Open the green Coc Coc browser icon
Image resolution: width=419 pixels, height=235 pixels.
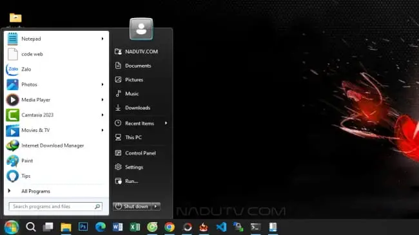point(152,227)
